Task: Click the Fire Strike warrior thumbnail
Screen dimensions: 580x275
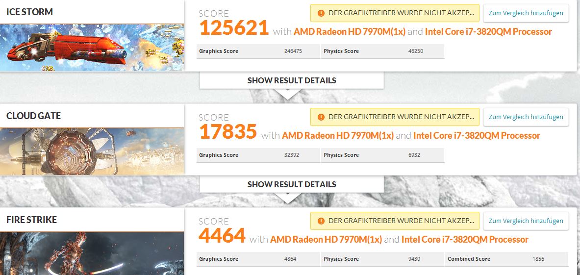Action: [x=92, y=253]
